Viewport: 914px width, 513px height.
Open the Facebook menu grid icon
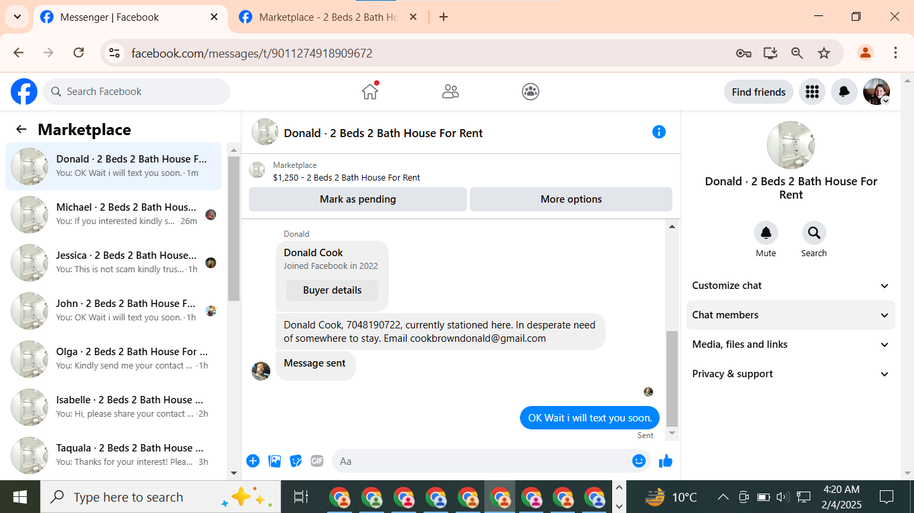(812, 92)
